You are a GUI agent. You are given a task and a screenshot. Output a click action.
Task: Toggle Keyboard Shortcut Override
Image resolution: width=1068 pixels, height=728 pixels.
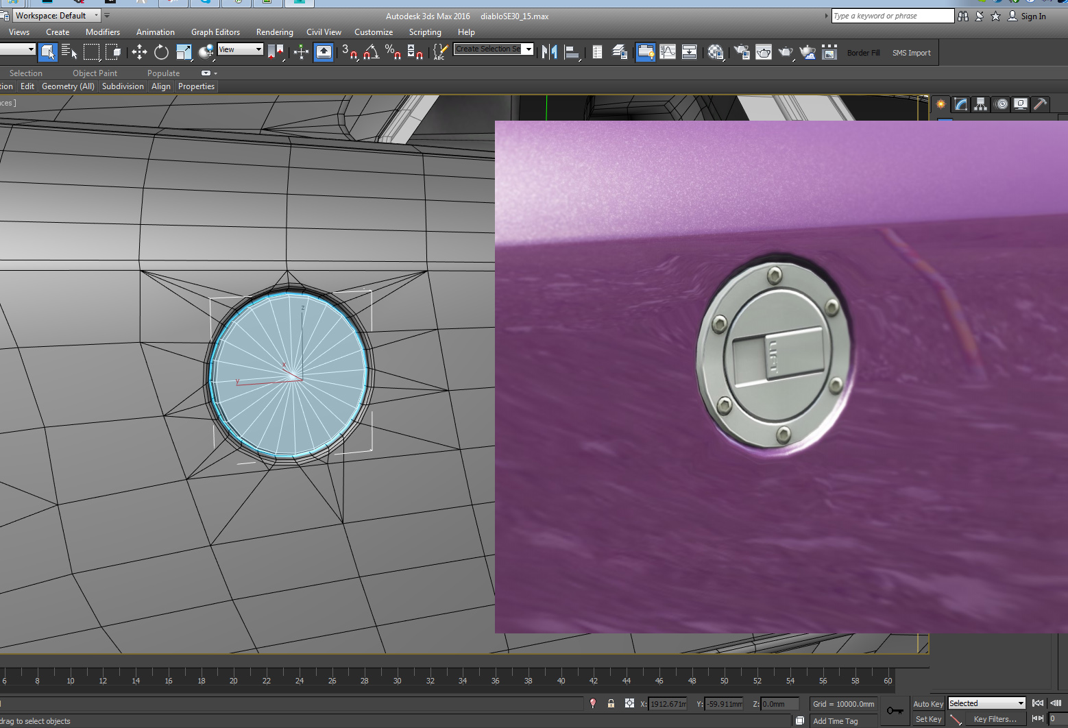click(x=324, y=52)
